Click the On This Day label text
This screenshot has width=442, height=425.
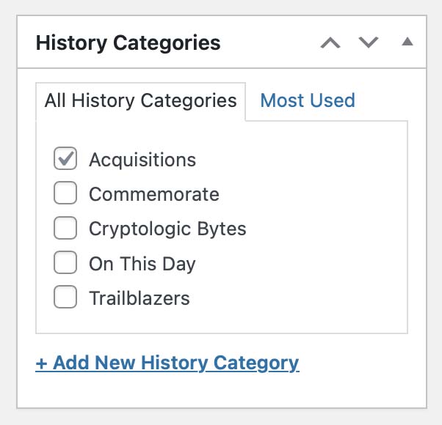[x=142, y=264]
